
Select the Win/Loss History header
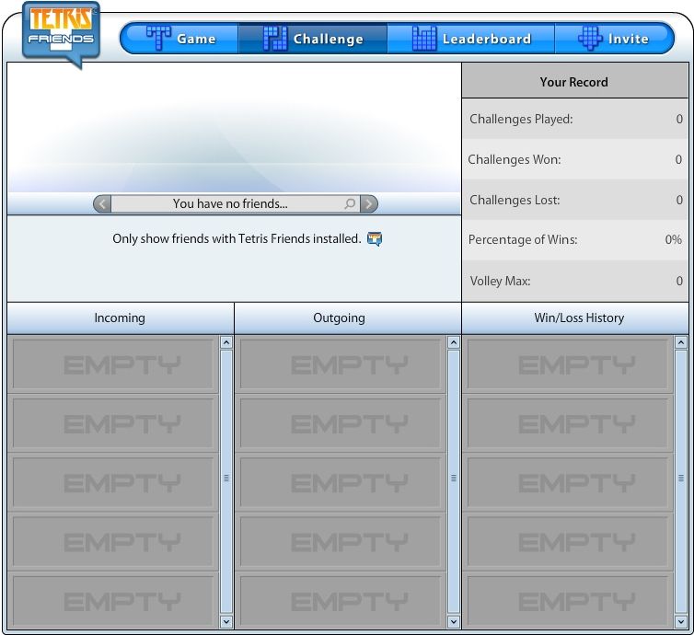[x=575, y=318]
